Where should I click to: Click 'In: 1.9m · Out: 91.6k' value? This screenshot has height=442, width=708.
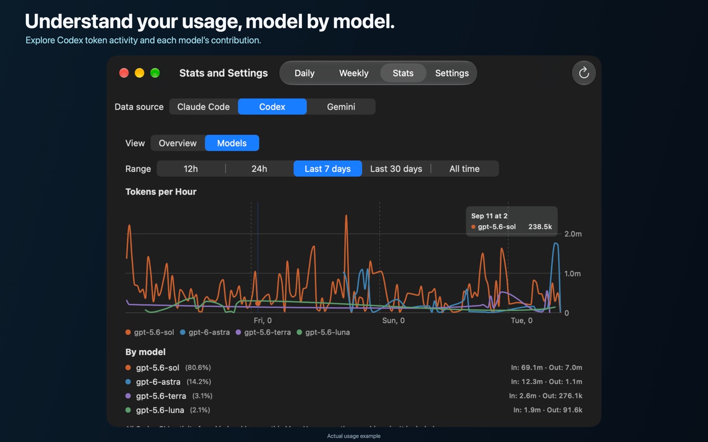pyautogui.click(x=548, y=410)
